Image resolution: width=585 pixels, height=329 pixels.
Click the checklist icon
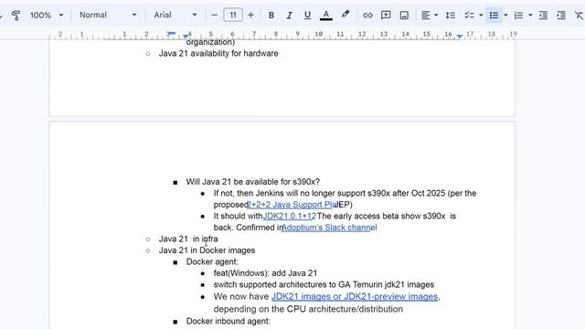tap(469, 16)
